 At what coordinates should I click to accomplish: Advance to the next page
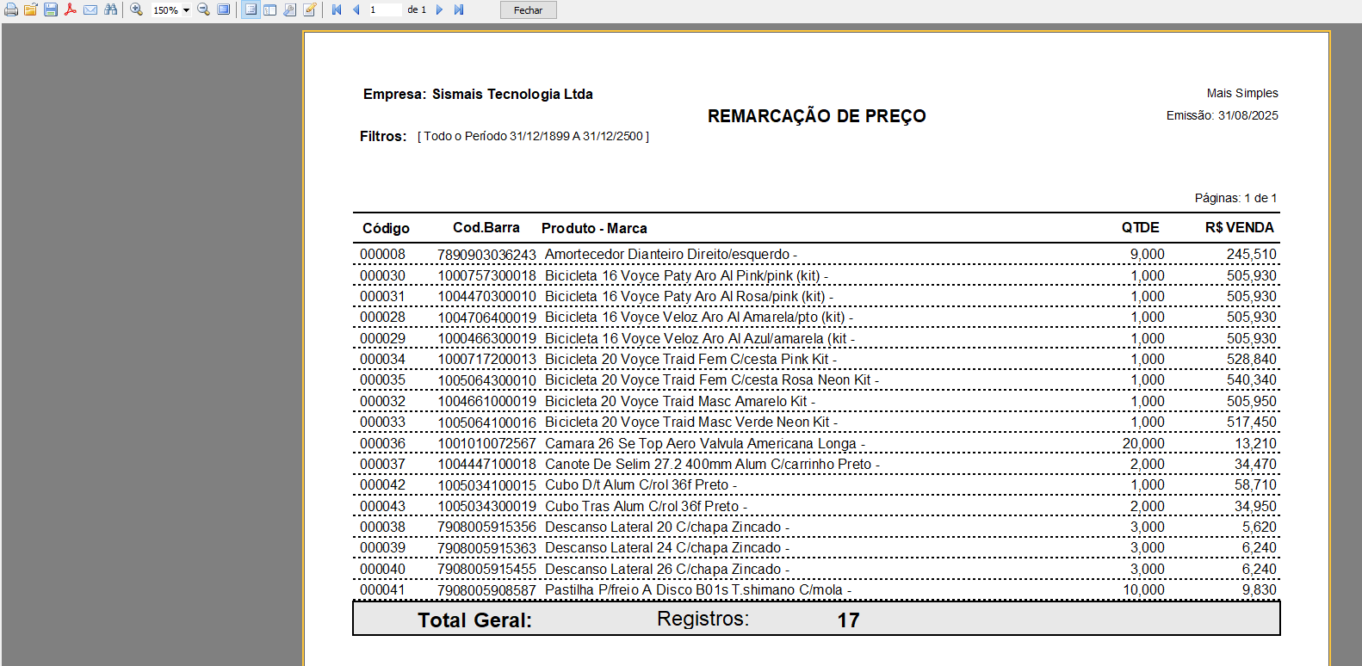pyautogui.click(x=440, y=10)
